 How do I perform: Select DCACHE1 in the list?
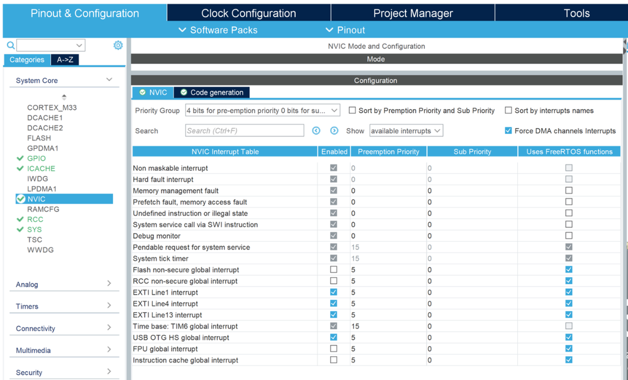tap(45, 117)
